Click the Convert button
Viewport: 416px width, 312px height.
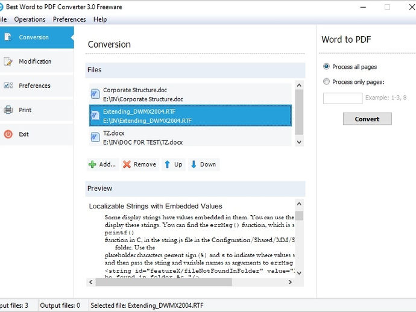coord(367,119)
